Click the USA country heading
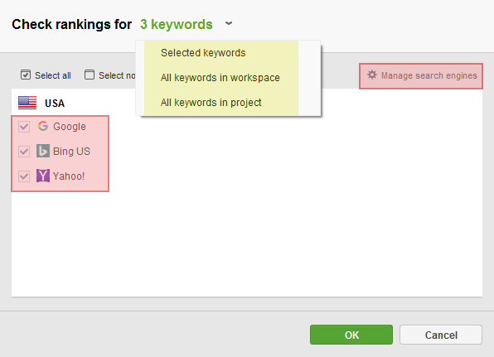 [x=55, y=104]
